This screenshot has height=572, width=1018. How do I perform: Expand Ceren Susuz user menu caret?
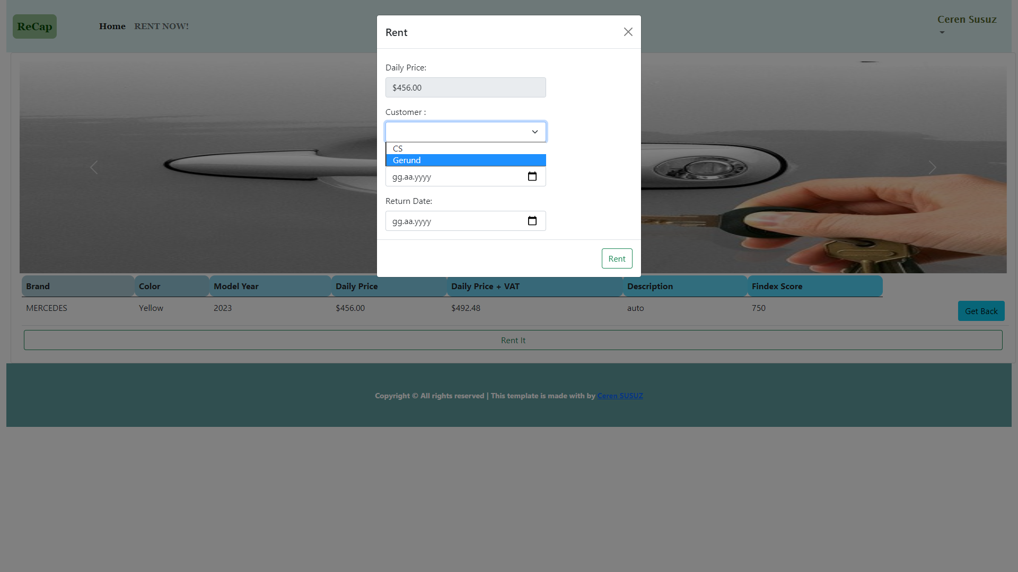pyautogui.click(x=942, y=33)
